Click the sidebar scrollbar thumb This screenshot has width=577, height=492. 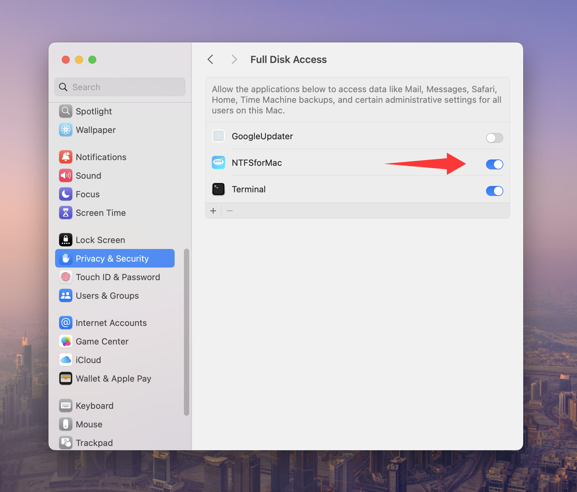pos(186,332)
